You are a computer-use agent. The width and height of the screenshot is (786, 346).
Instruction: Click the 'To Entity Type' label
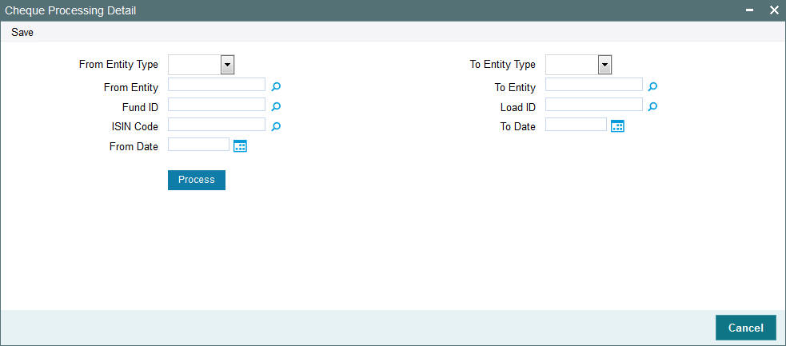[503, 65]
